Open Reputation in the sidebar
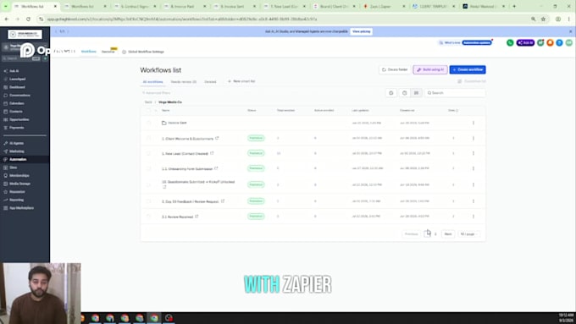 [x=17, y=191]
